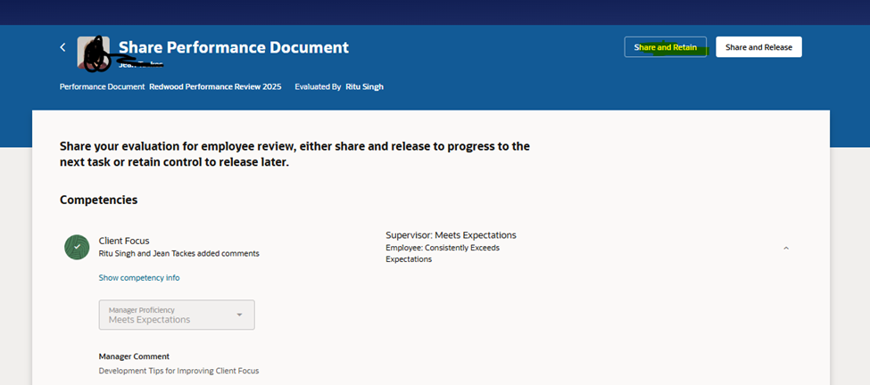Collapse the Client Focus section chevron

(x=785, y=248)
